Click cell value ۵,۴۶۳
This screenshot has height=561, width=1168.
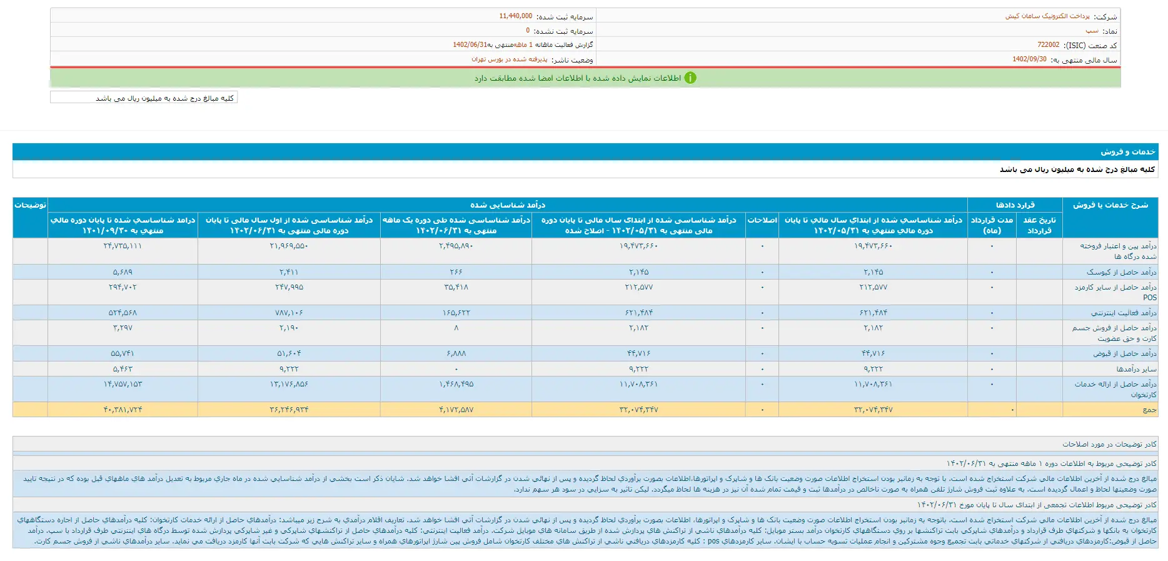tap(123, 369)
